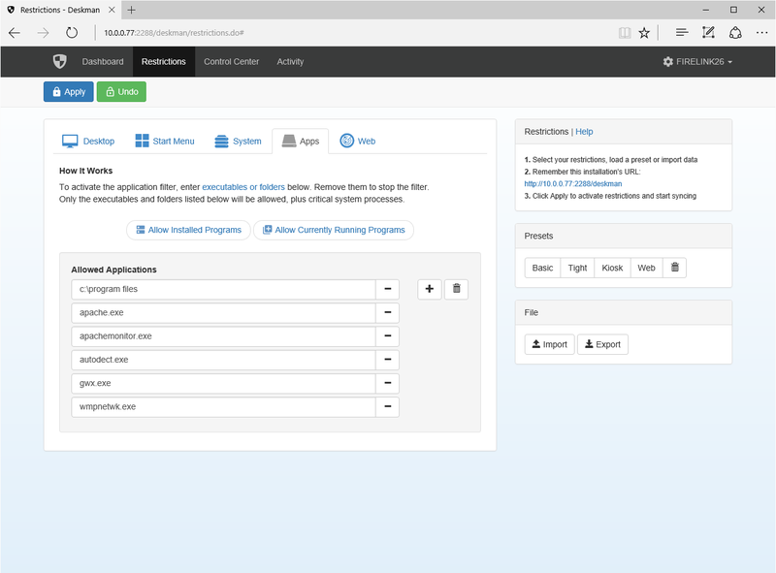Open the browser Hub lines icon
This screenshot has height=573, width=776.
tap(682, 33)
